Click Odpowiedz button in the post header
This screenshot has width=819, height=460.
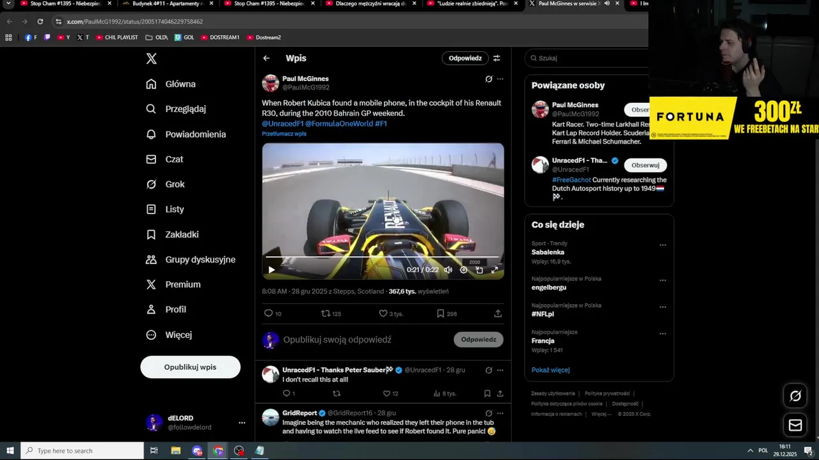click(465, 58)
